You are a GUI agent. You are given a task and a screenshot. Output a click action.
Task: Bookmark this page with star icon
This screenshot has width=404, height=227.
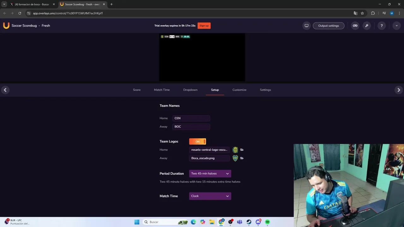362,13
